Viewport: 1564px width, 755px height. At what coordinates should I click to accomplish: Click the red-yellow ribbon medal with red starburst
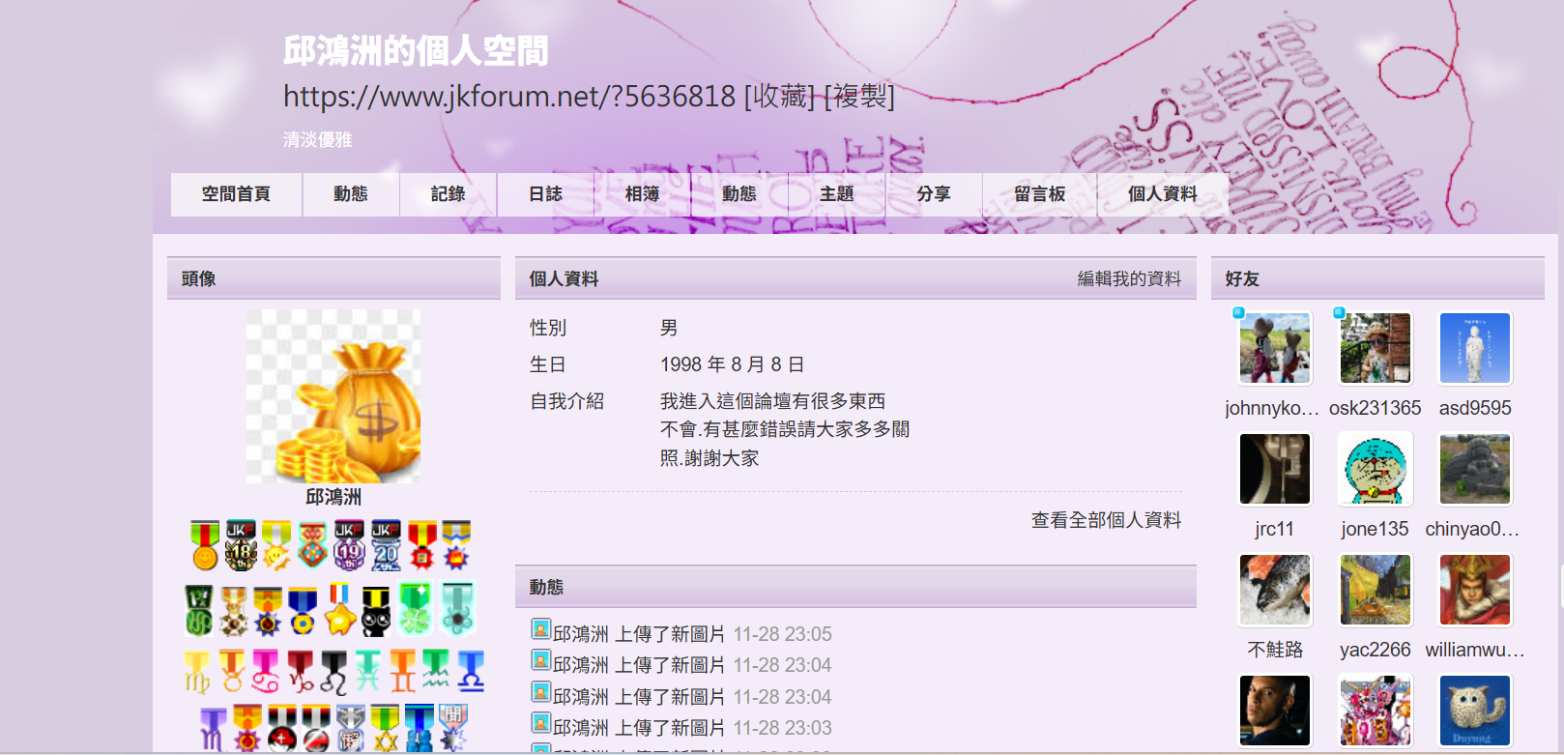tap(421, 545)
